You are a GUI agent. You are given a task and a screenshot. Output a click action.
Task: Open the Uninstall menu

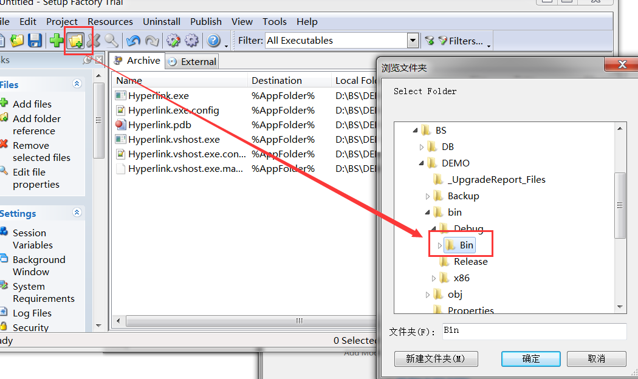point(162,21)
